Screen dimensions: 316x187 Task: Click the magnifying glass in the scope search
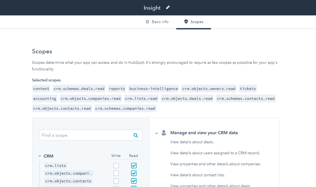[x=136, y=135]
